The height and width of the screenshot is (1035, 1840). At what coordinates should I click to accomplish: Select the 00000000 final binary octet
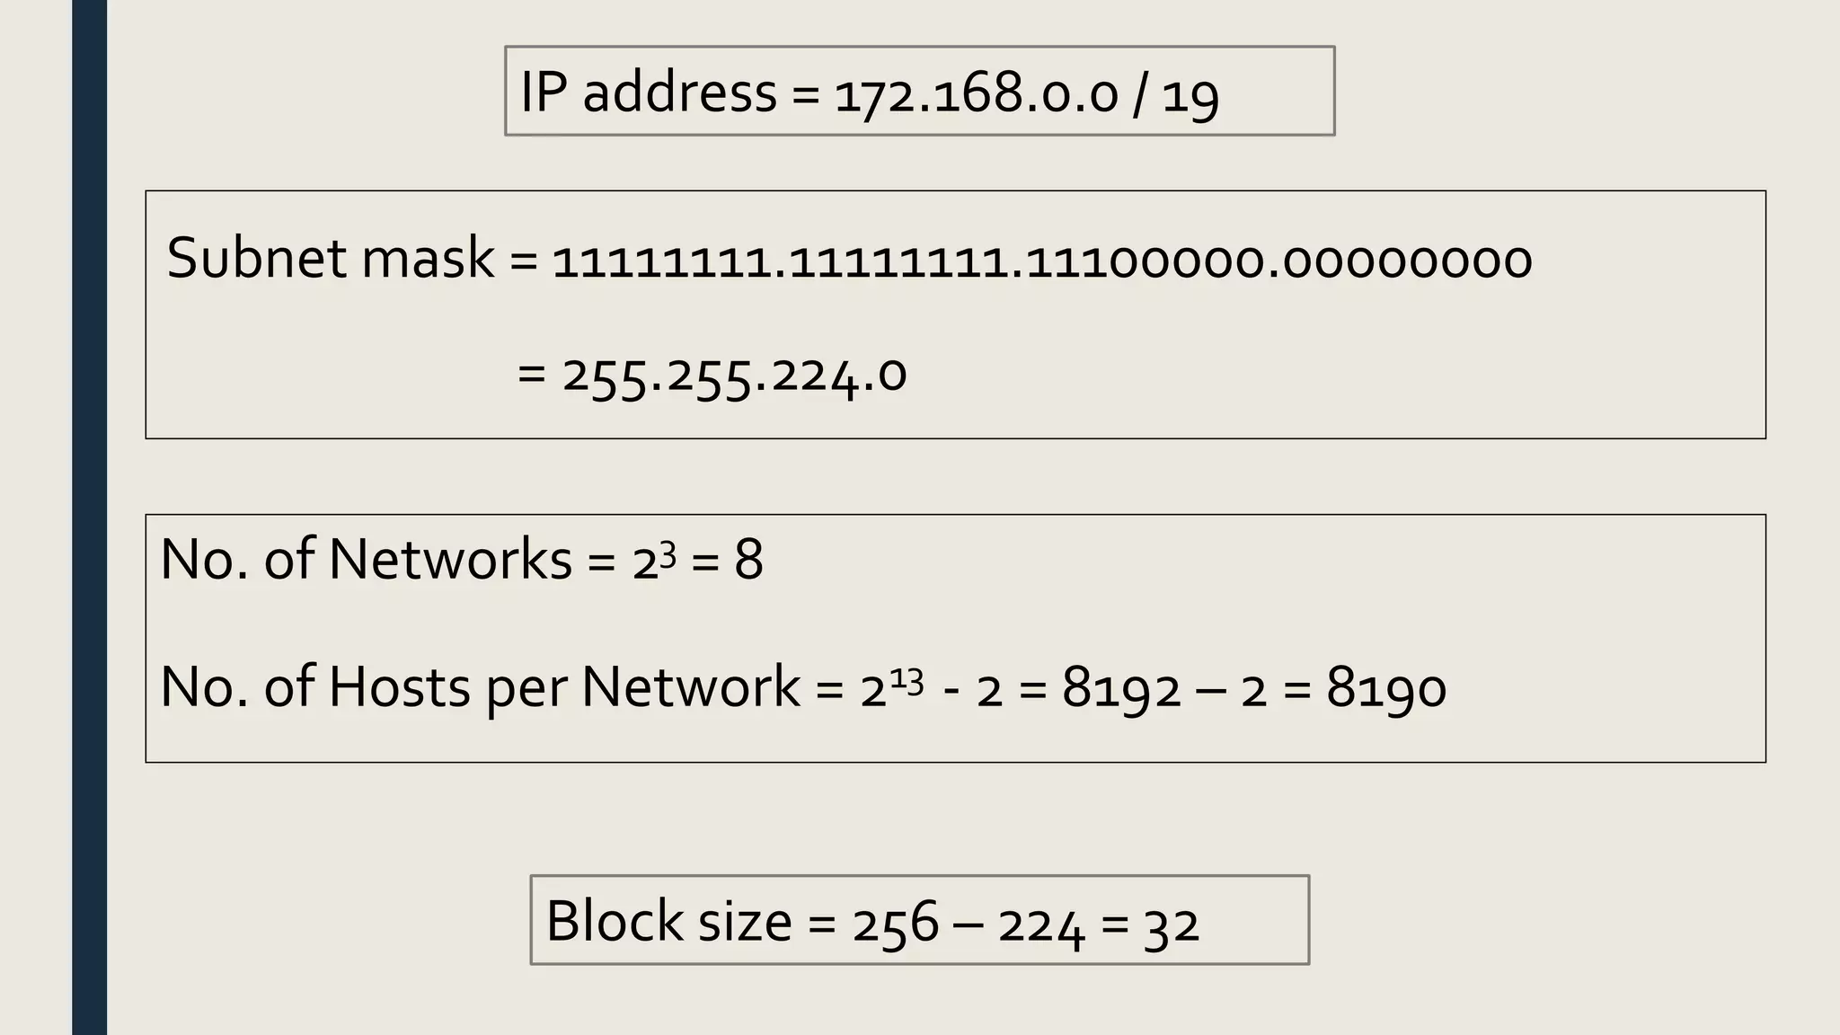click(x=1408, y=261)
